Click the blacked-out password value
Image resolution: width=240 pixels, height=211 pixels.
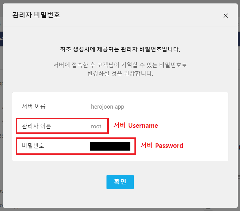pyautogui.click(x=110, y=146)
